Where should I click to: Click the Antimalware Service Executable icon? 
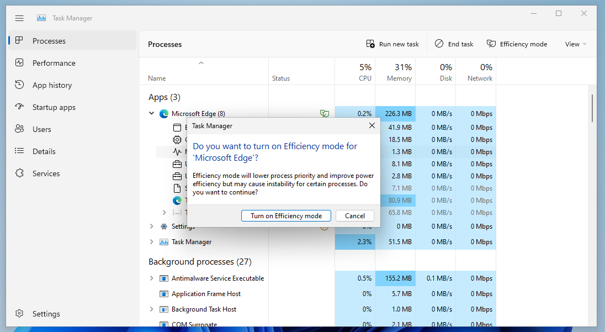point(164,278)
